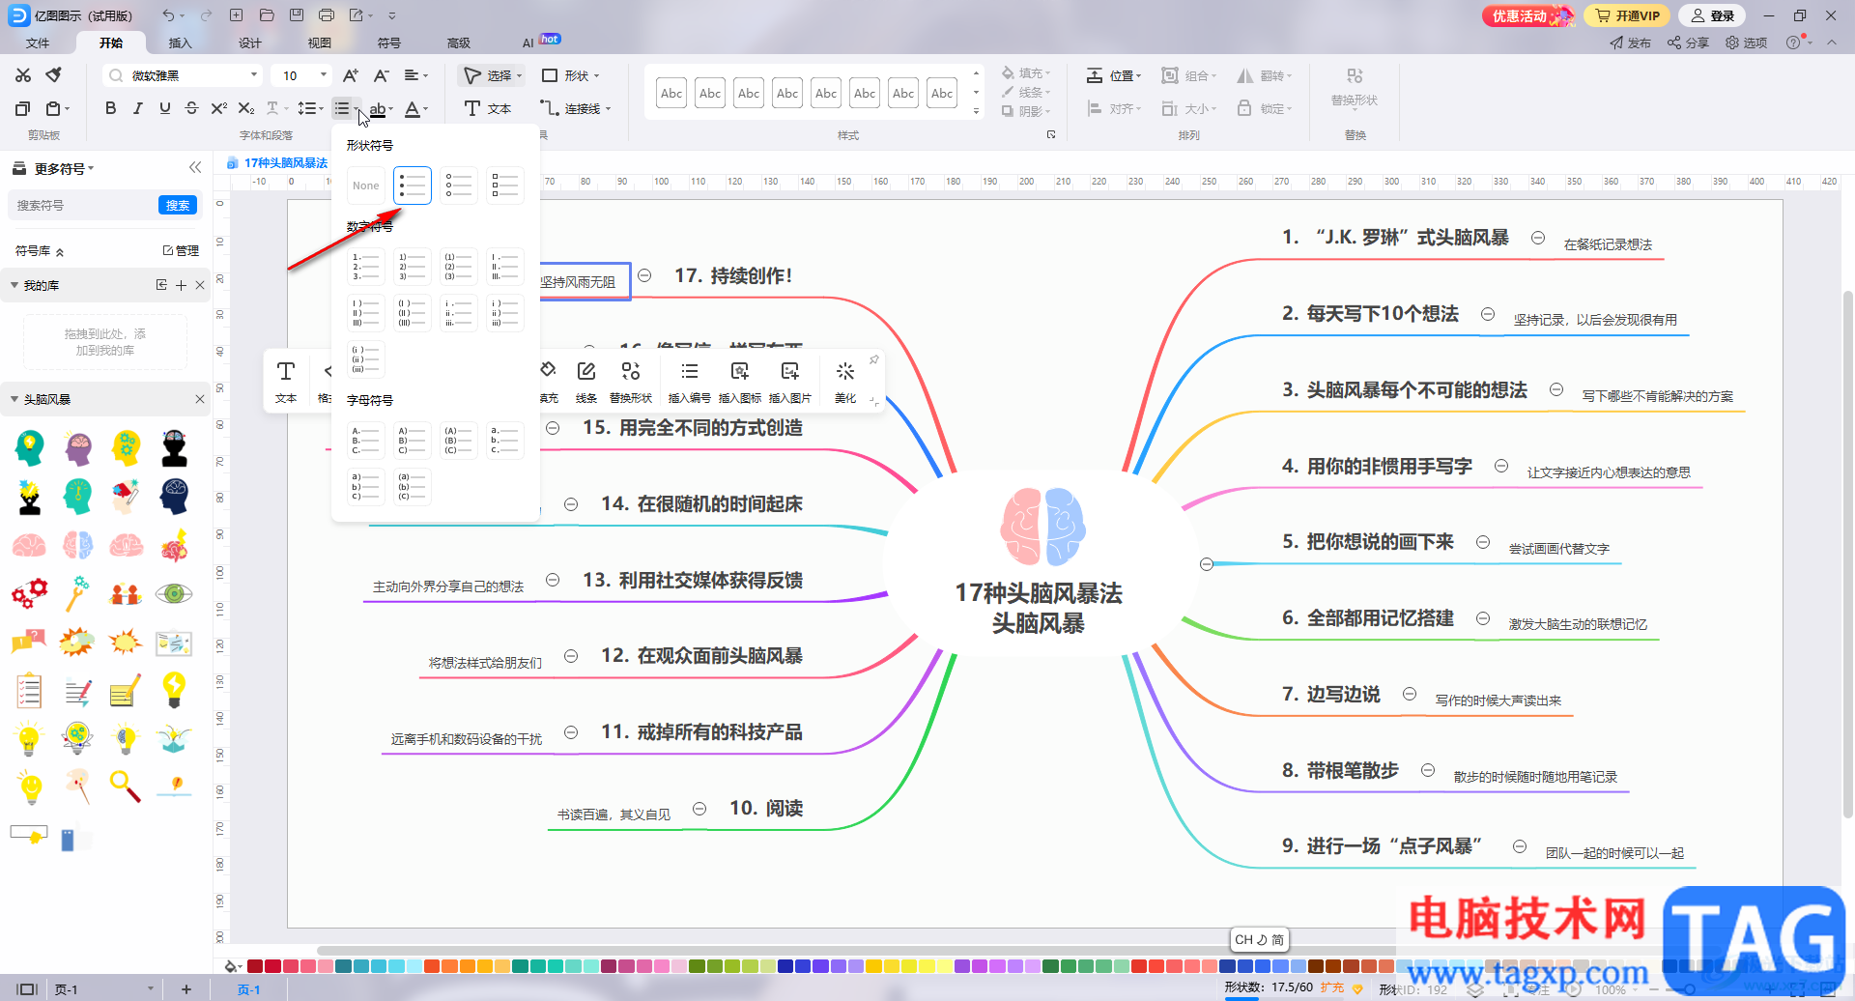Switch to the 符号 ribbon tab

[389, 43]
